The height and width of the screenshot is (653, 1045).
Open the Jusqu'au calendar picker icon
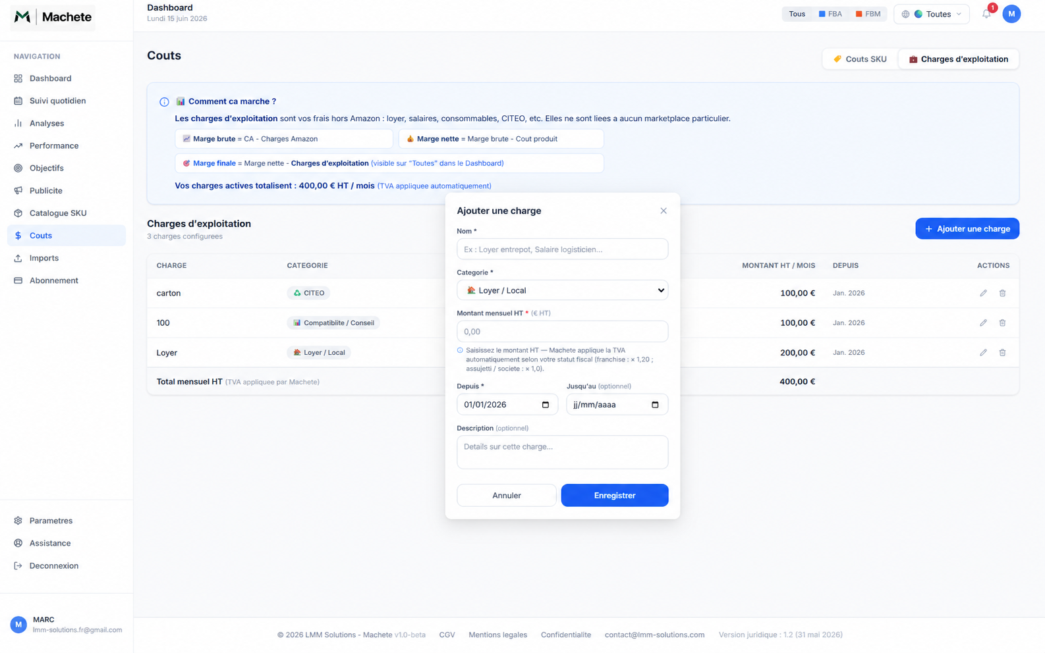655,405
